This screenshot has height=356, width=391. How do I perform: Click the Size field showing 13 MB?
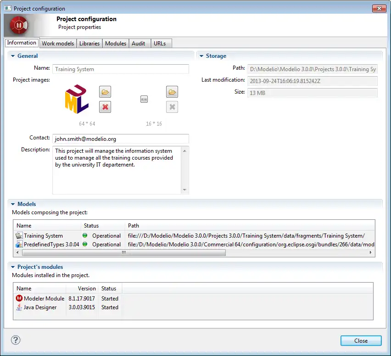tap(312, 93)
